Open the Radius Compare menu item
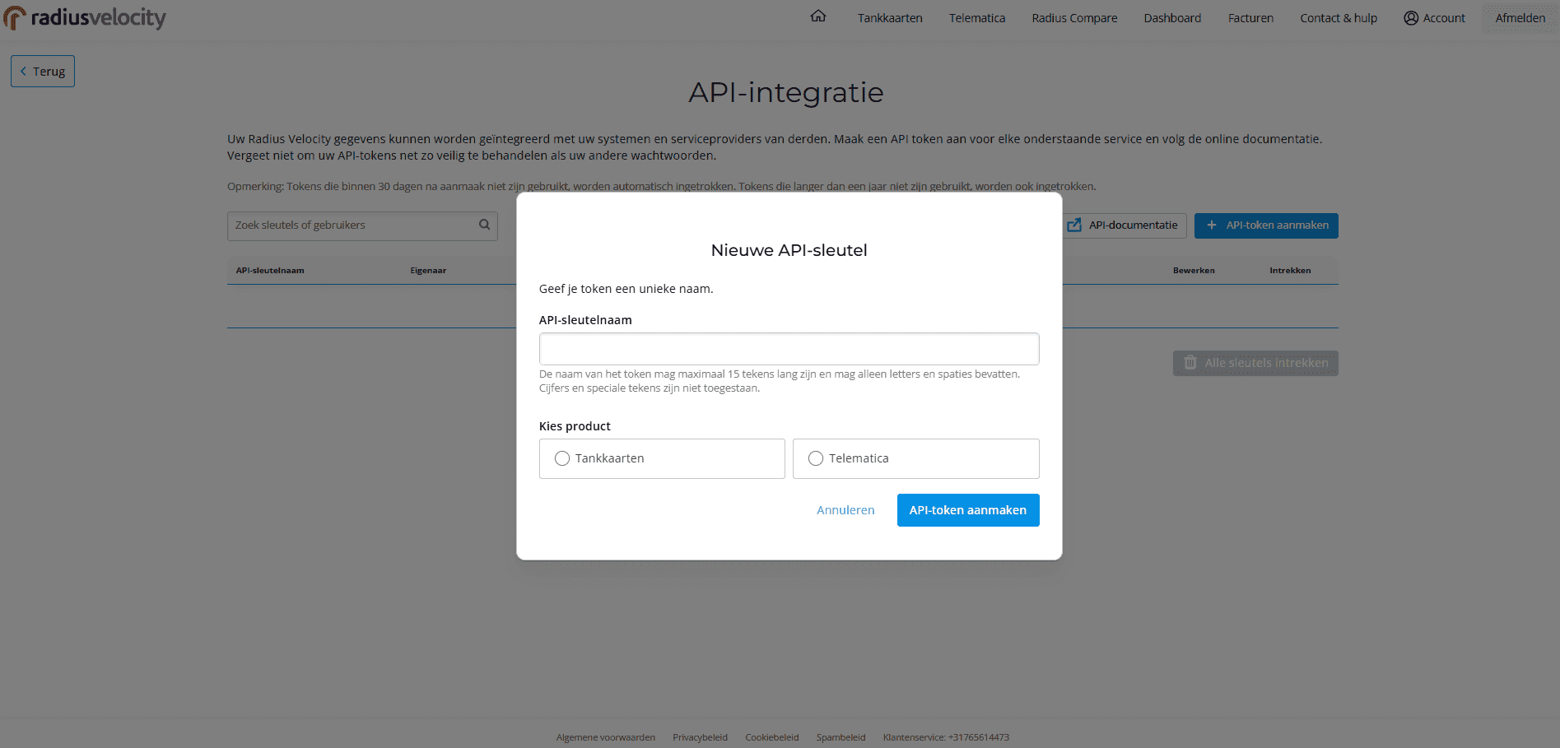The height and width of the screenshot is (748, 1560). [1074, 18]
